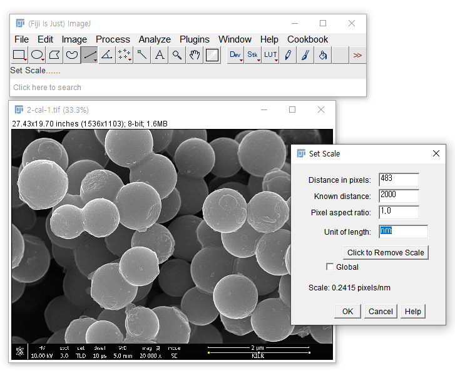Click the empty toolbar slot
The width and height of the screenshot is (455, 378).
click(340, 55)
